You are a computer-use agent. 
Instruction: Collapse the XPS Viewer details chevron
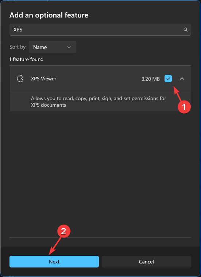pos(182,79)
